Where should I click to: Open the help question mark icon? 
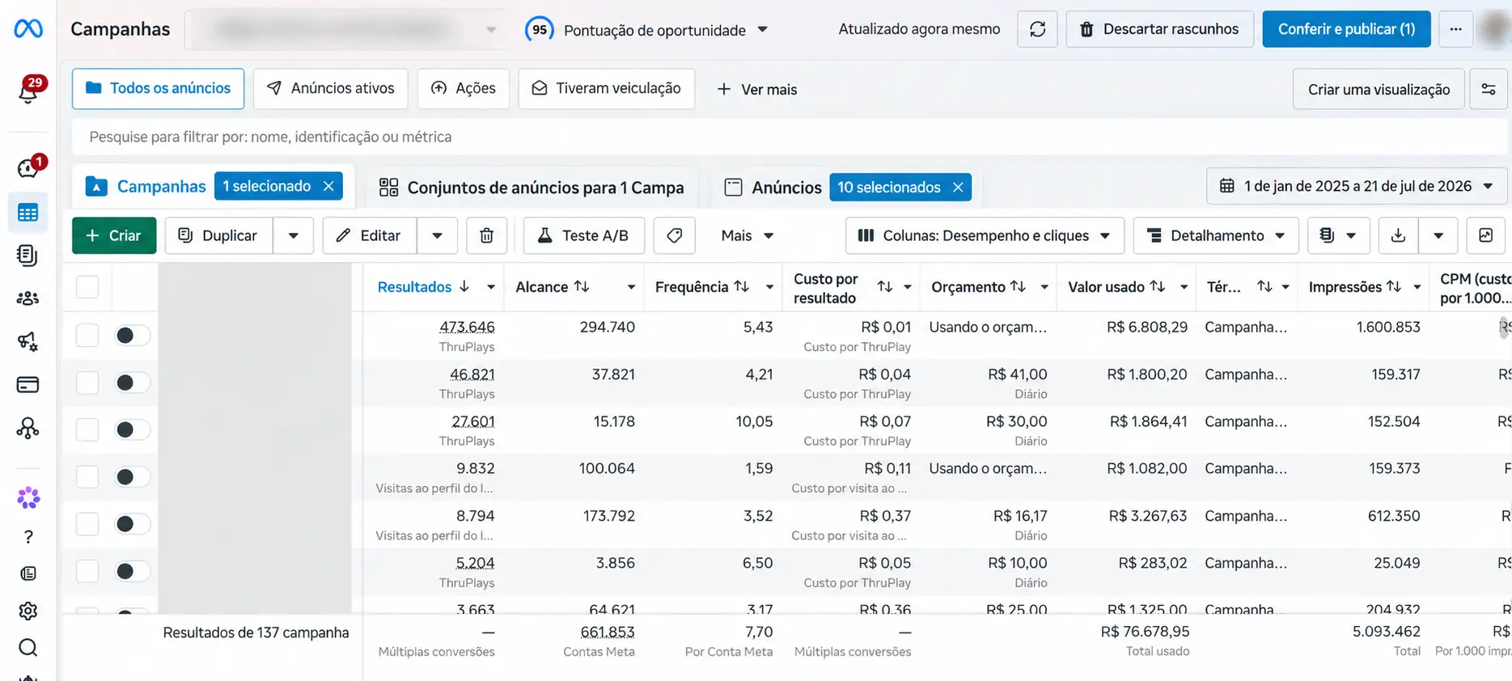28,537
